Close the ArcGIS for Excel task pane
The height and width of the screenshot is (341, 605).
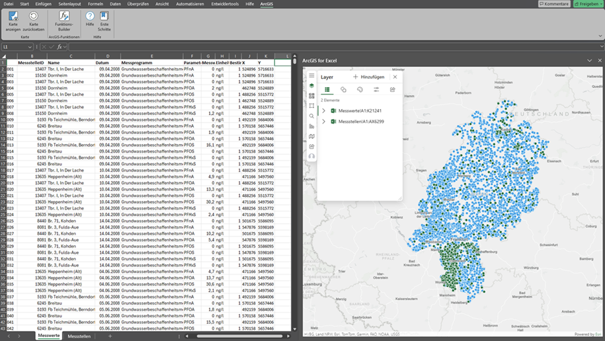600,61
